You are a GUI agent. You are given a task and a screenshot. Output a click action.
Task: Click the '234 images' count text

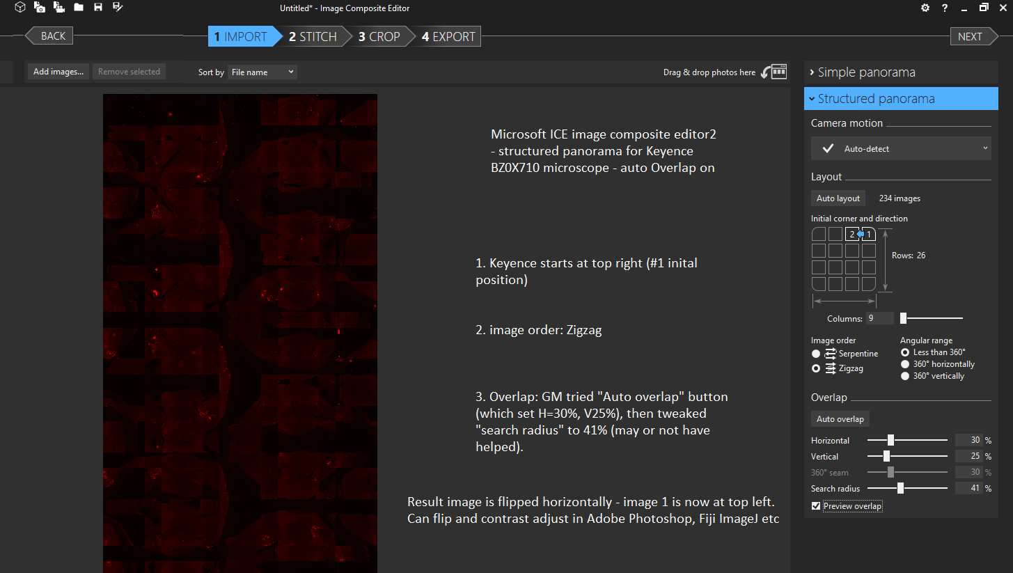pos(900,198)
